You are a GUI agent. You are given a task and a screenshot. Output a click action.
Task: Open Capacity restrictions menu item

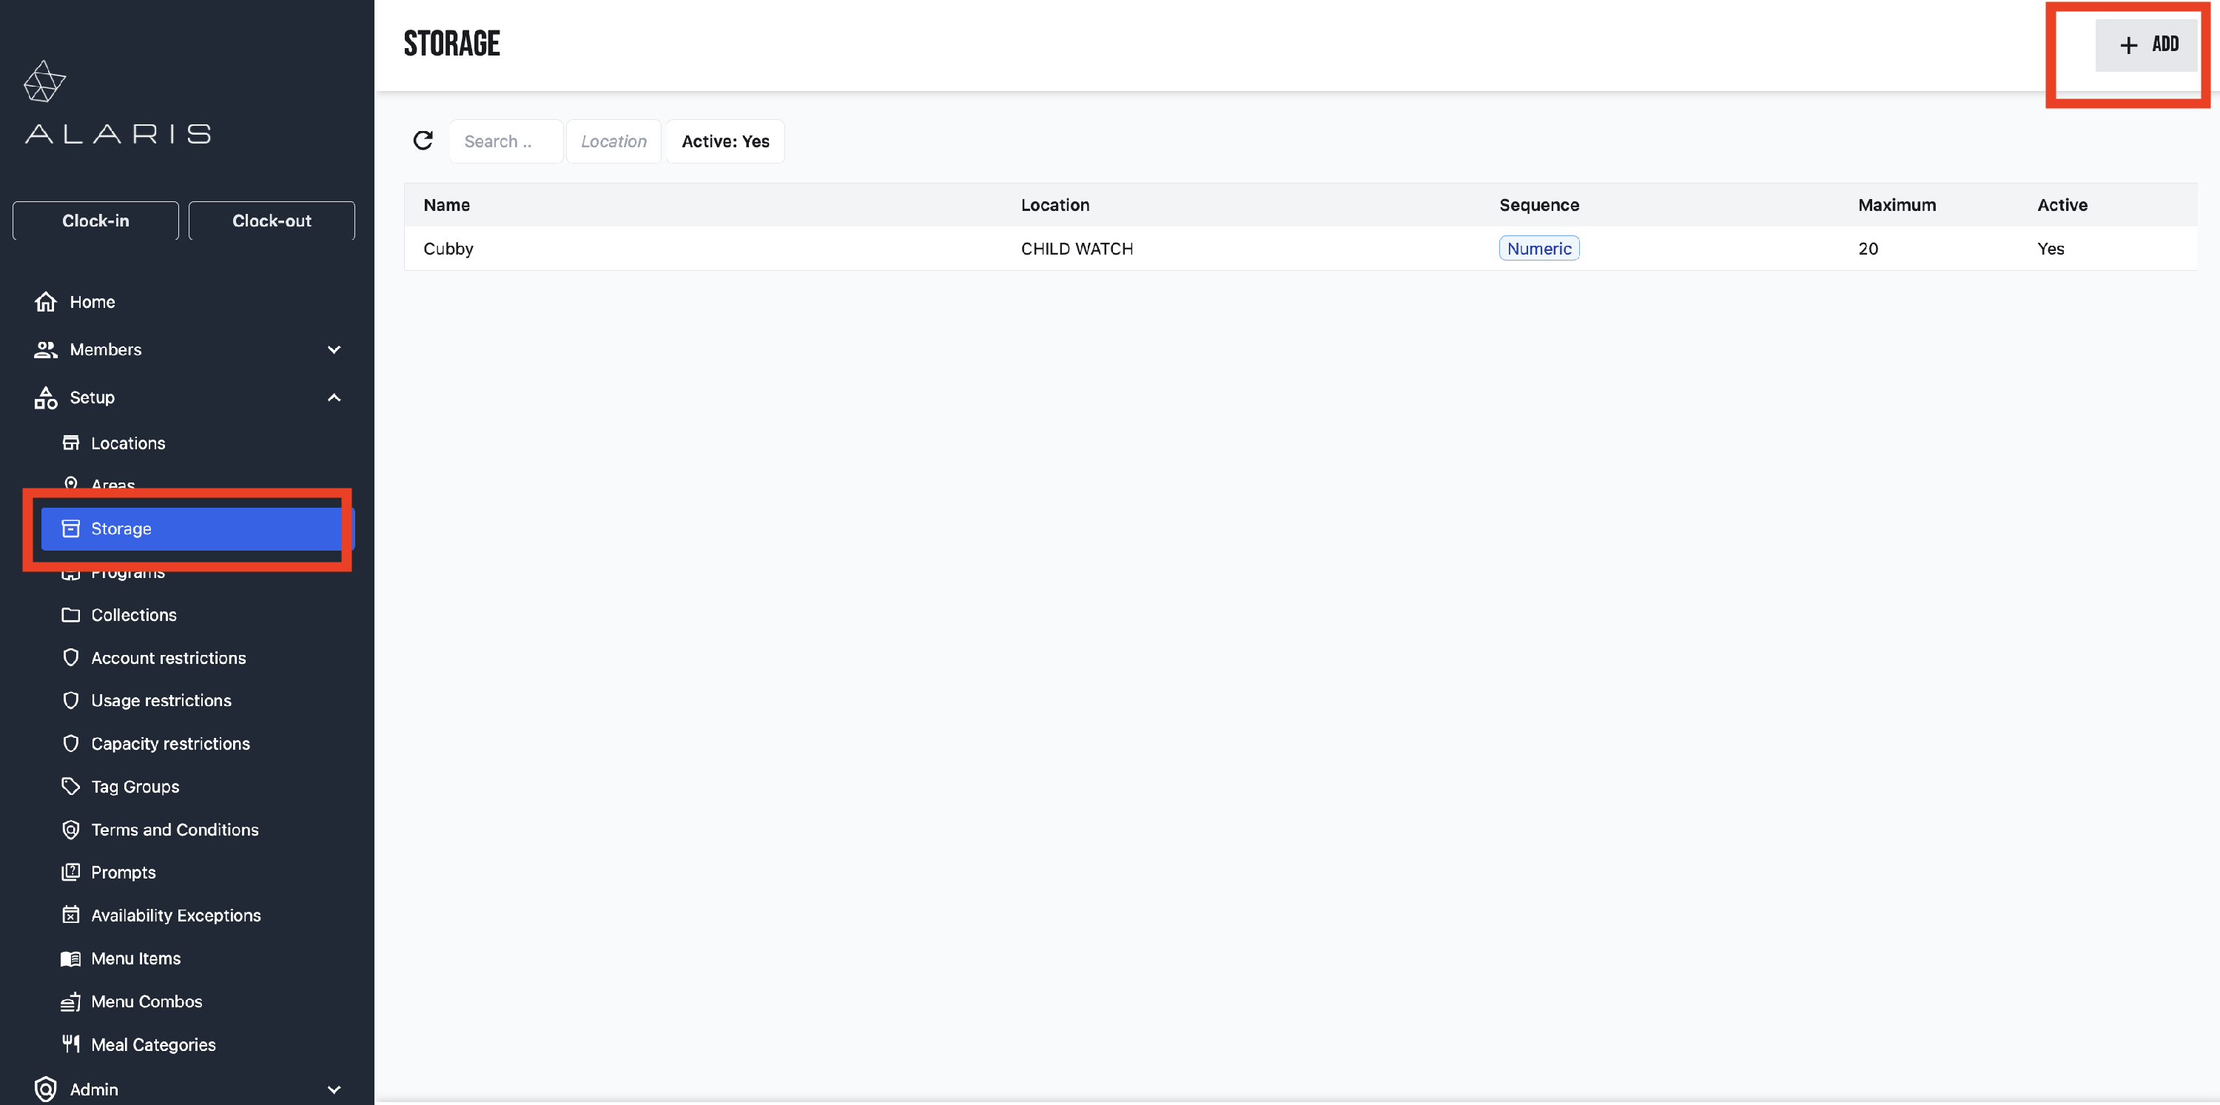click(x=169, y=743)
